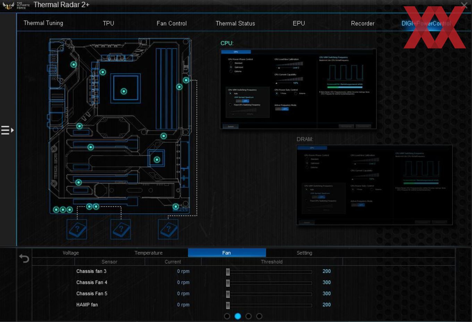The width and height of the screenshot is (472, 322).
Task: Open the CPU power control preview thumbnail
Action: coord(298,89)
